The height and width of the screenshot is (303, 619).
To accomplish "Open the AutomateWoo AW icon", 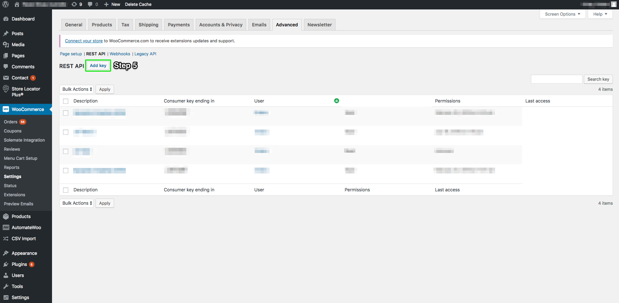I will 6,227.
